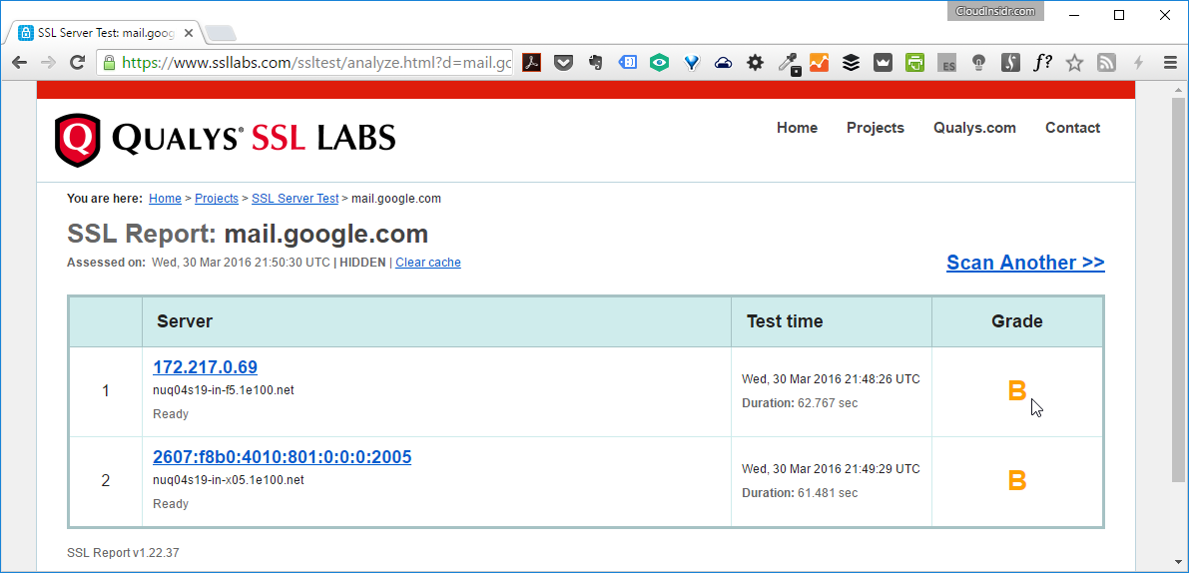Image resolution: width=1189 pixels, height=573 pixels.
Task: Select Contact in the top navigation
Action: (x=1072, y=128)
